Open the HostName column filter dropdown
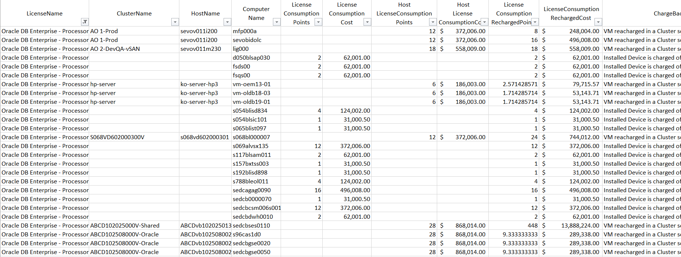The width and height of the screenshot is (681, 257). (x=227, y=22)
